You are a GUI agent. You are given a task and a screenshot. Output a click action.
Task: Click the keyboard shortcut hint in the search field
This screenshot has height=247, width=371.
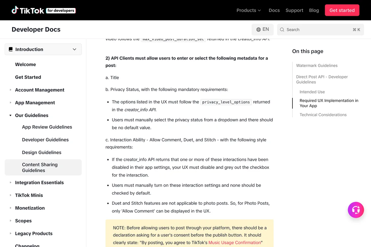pos(356,30)
